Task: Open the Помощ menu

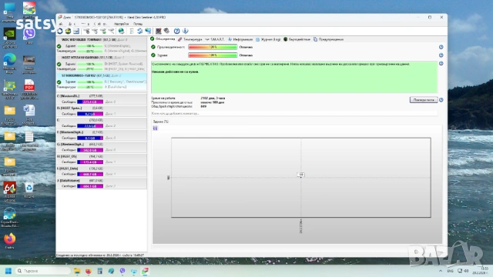Action: click(138, 24)
